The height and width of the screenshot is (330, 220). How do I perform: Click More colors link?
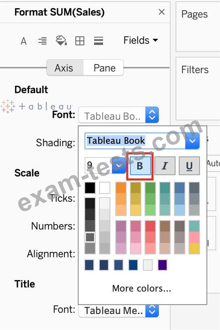coord(142,289)
